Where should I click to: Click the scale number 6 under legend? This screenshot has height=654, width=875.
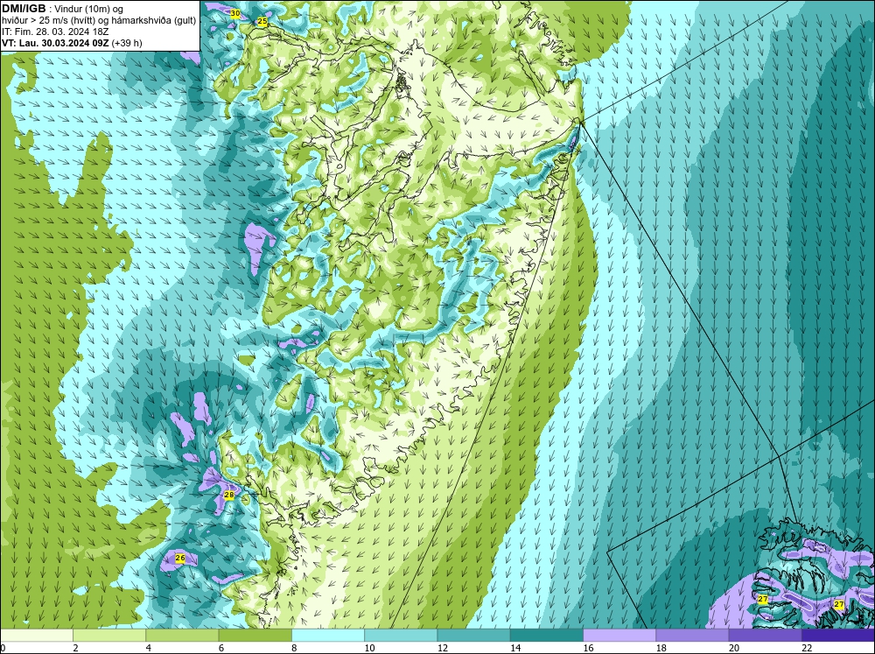pyautogui.click(x=221, y=648)
